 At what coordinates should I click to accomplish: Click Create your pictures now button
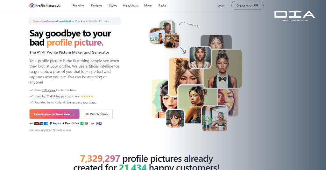click(54, 114)
